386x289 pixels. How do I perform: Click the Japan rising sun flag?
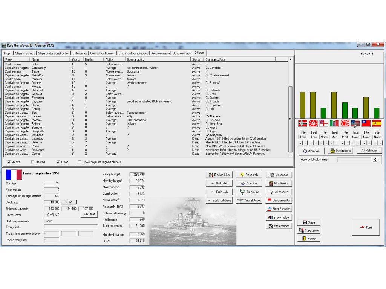click(x=345, y=123)
